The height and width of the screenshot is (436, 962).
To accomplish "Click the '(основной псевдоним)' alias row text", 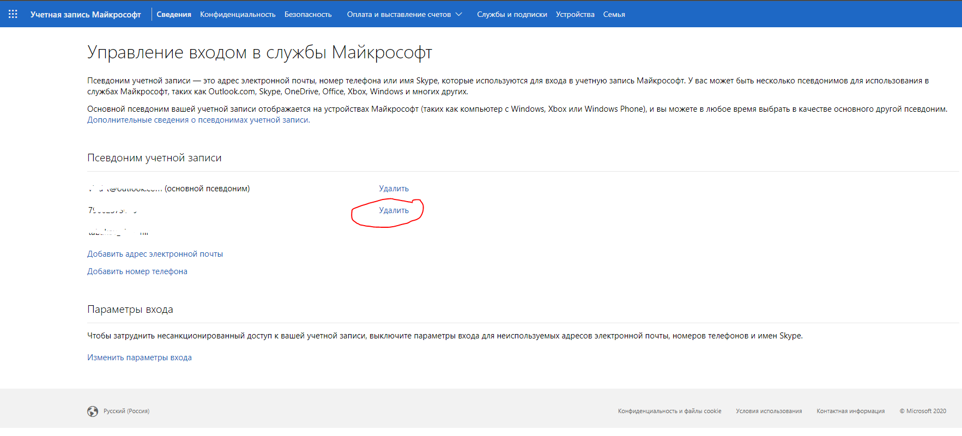I will pos(207,189).
